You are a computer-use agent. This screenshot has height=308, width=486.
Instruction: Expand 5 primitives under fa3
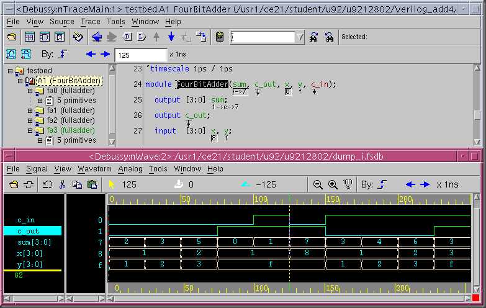pyautogui.click(x=40, y=140)
